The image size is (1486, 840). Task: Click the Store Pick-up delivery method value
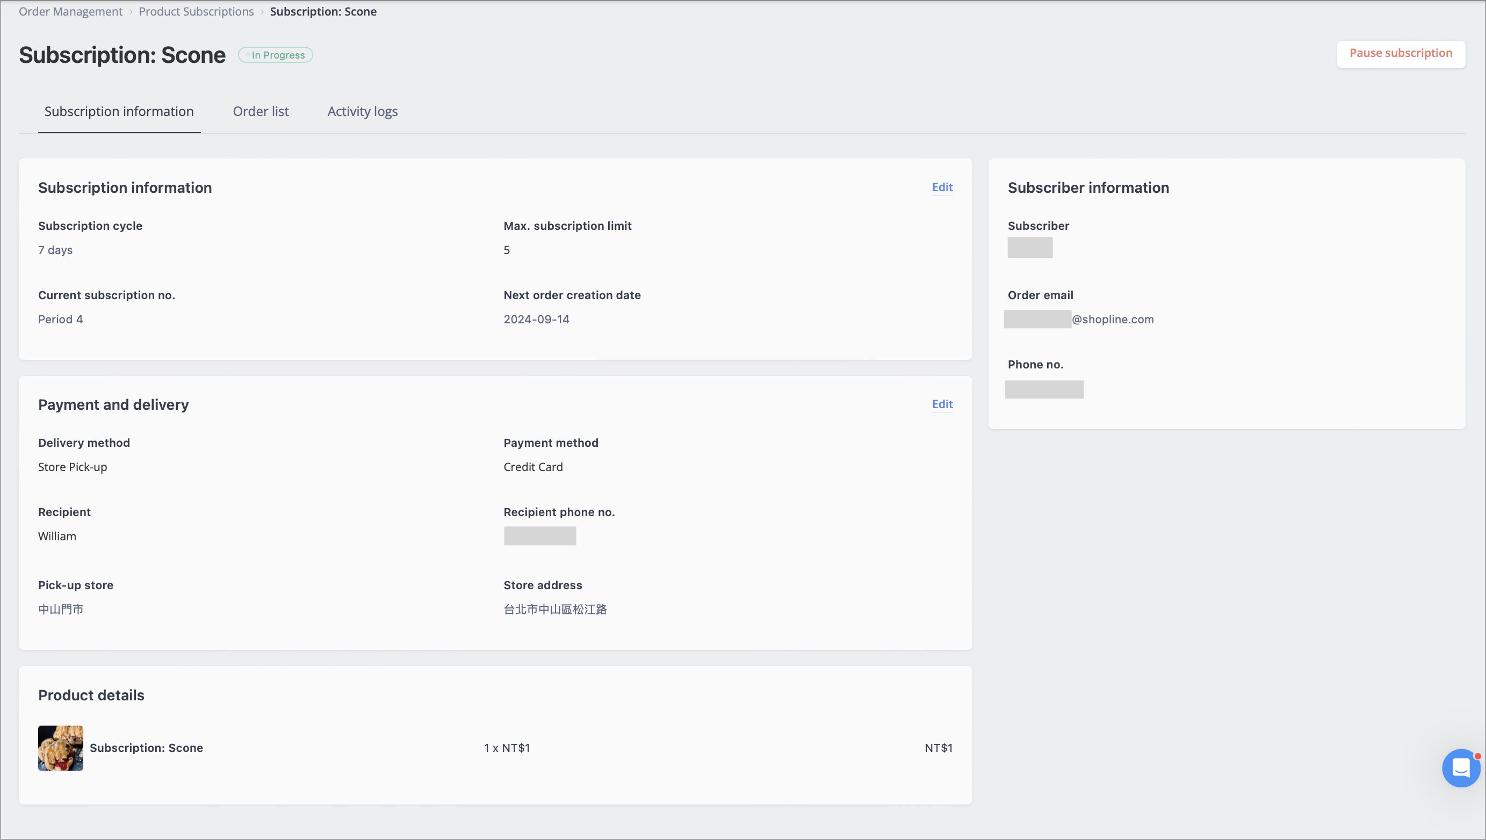(x=73, y=467)
